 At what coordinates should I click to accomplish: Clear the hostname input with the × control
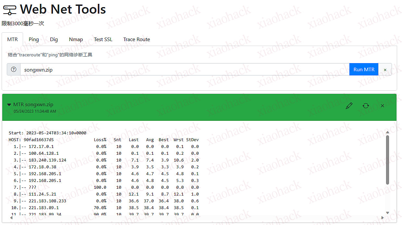pyautogui.click(x=385, y=69)
